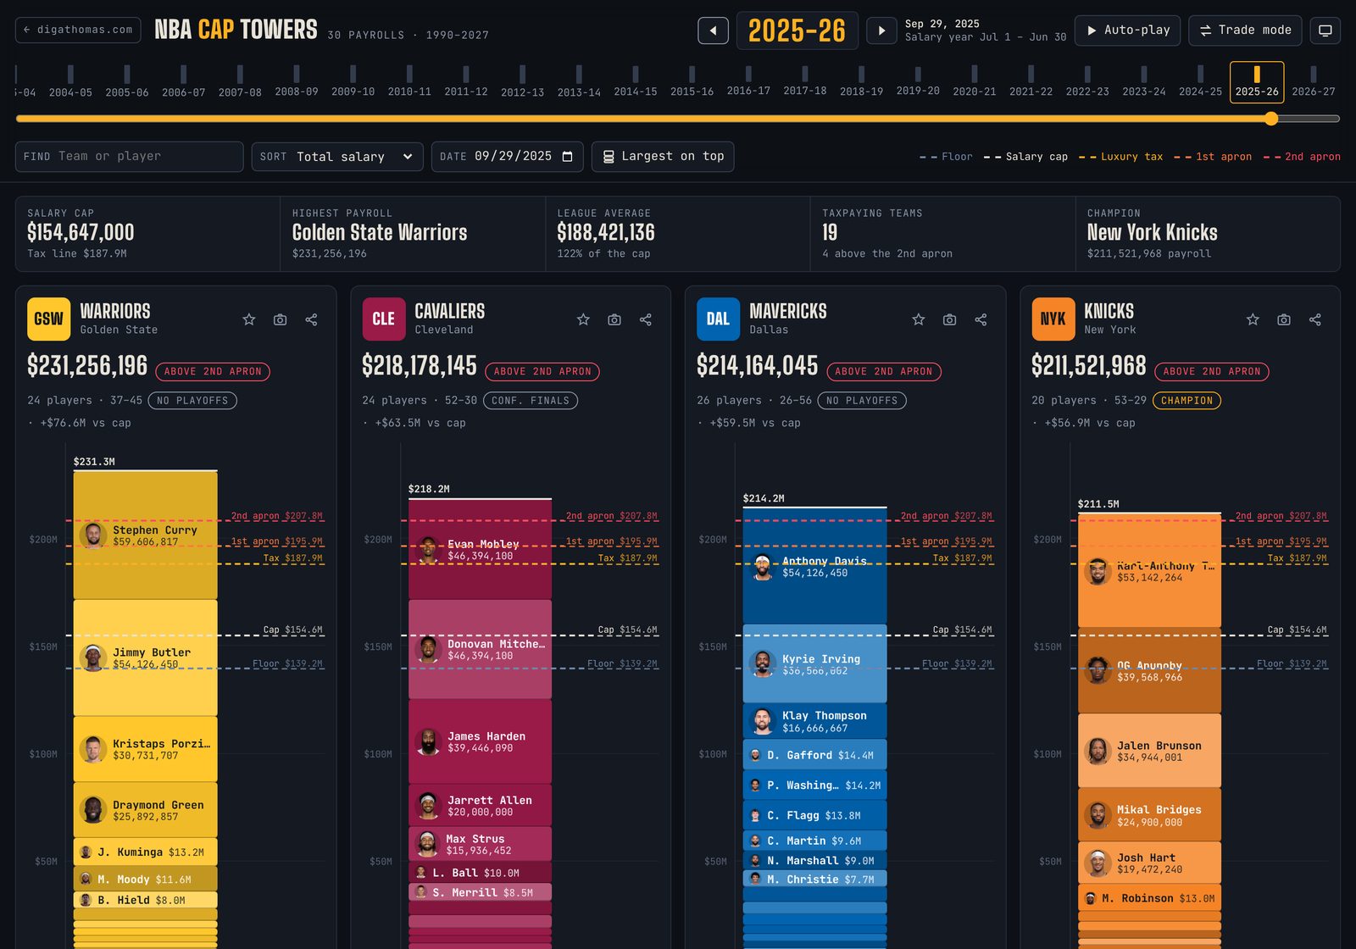Favorite the Warriors card with star icon
This screenshot has width=1356, height=949.
point(248,319)
